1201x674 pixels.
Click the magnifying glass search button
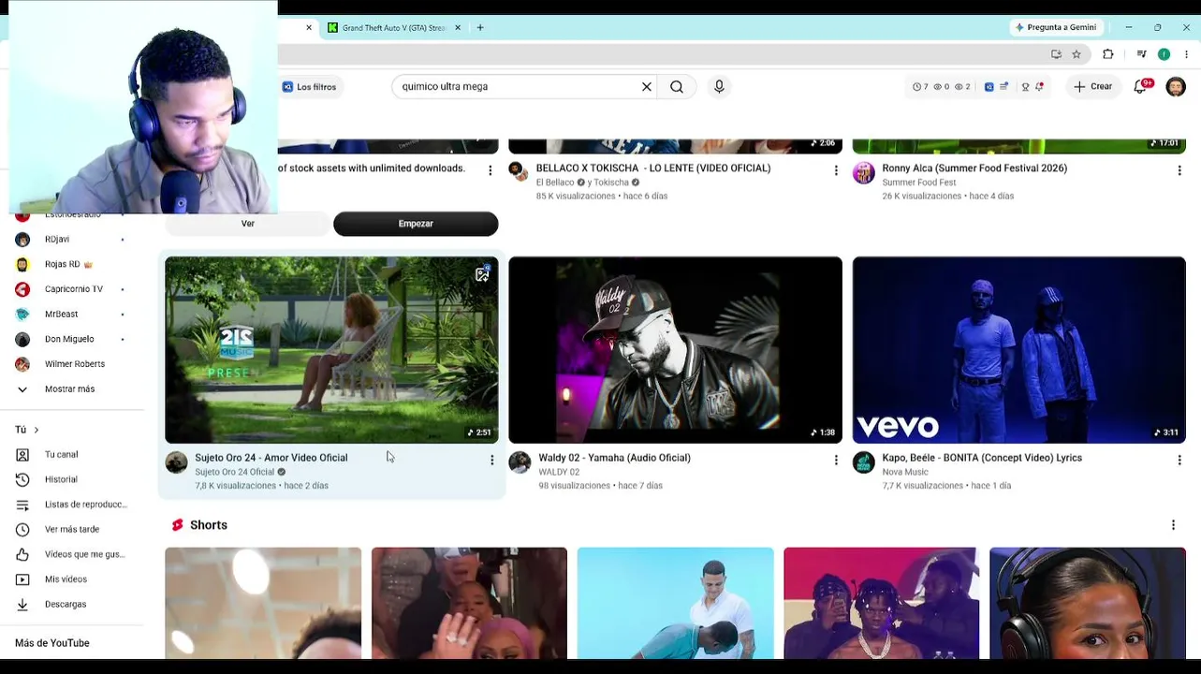click(677, 86)
